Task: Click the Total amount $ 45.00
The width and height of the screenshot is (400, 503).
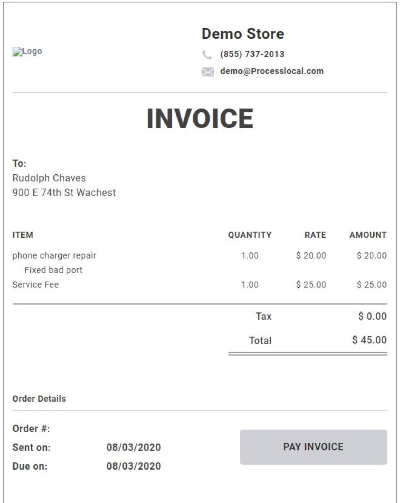Action: tap(369, 340)
